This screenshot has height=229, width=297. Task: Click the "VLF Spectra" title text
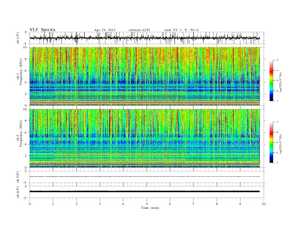click(x=42, y=30)
